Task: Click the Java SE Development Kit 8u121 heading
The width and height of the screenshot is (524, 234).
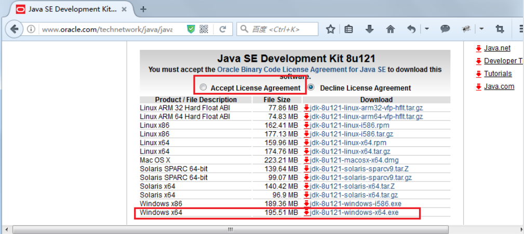Action: (x=296, y=59)
